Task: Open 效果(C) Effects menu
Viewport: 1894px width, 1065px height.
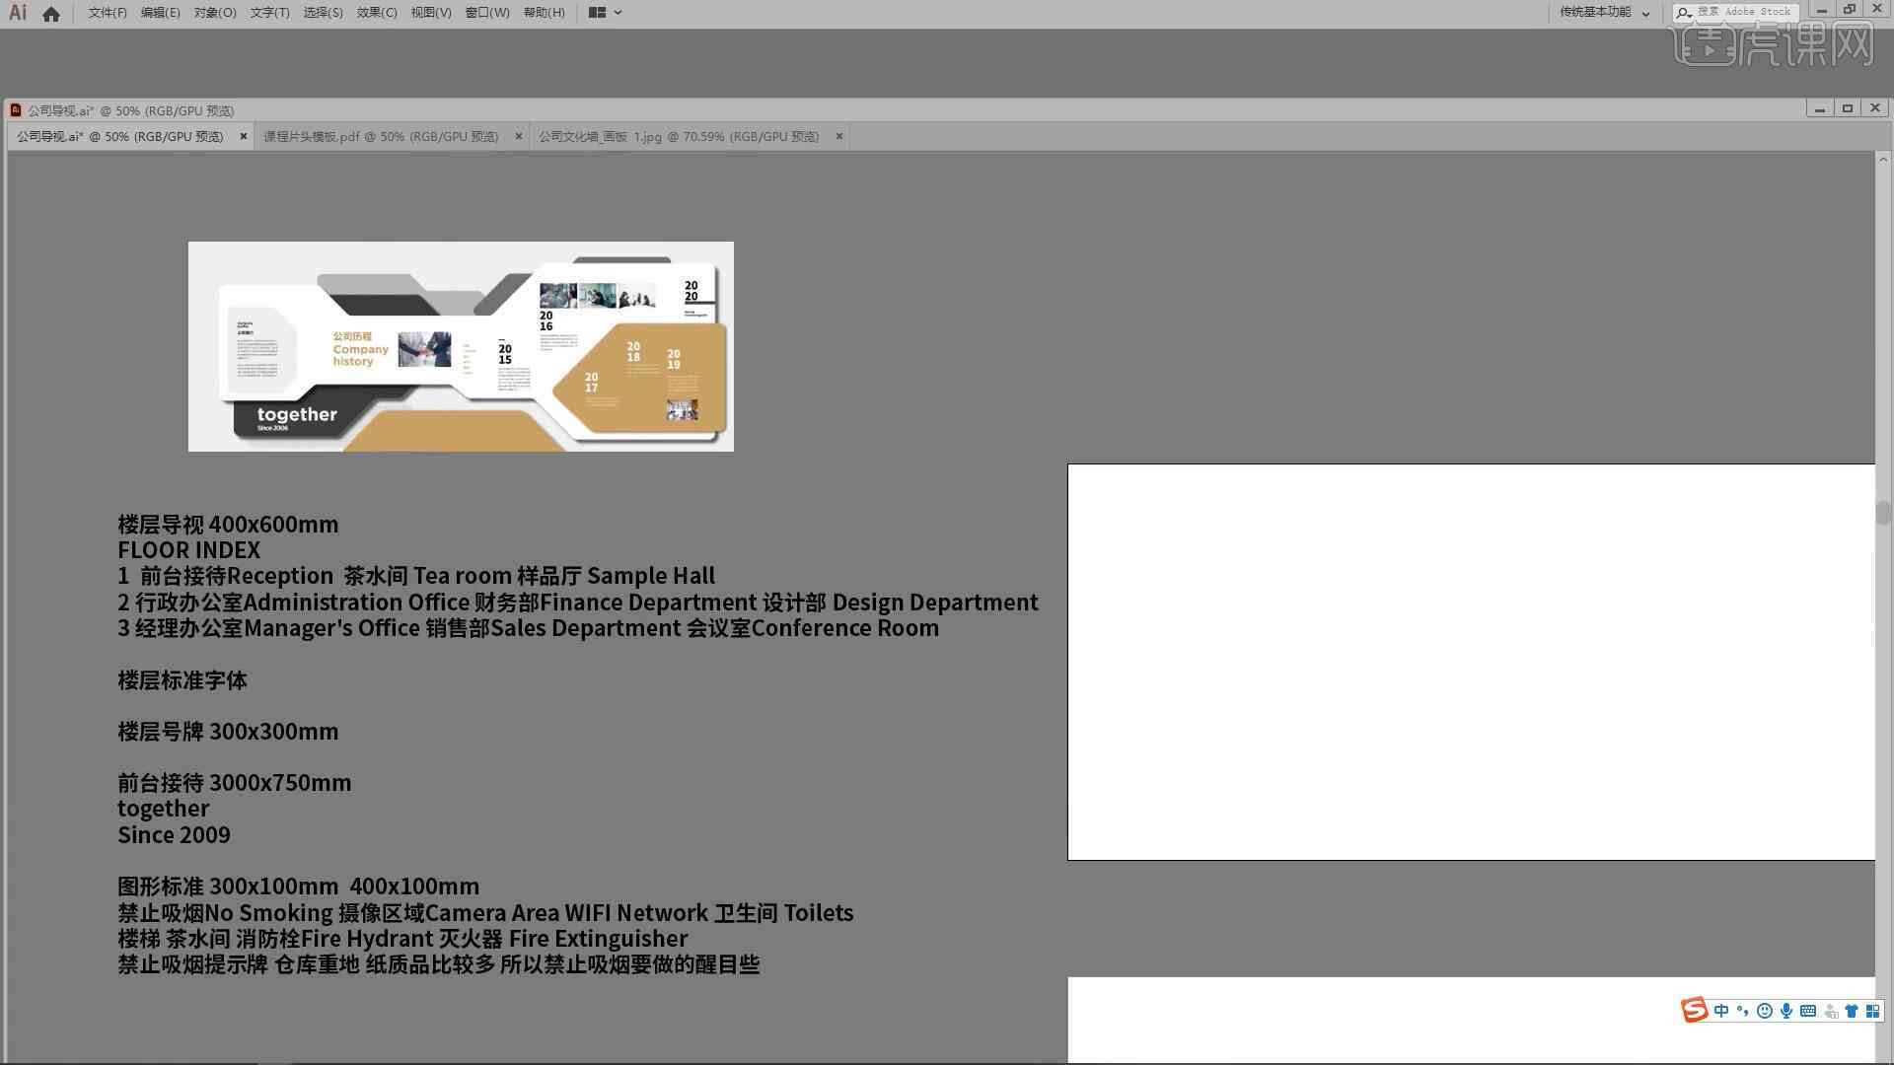Action: pyautogui.click(x=376, y=12)
